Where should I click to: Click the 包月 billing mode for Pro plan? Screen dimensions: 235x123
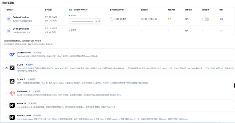tap(187, 19)
